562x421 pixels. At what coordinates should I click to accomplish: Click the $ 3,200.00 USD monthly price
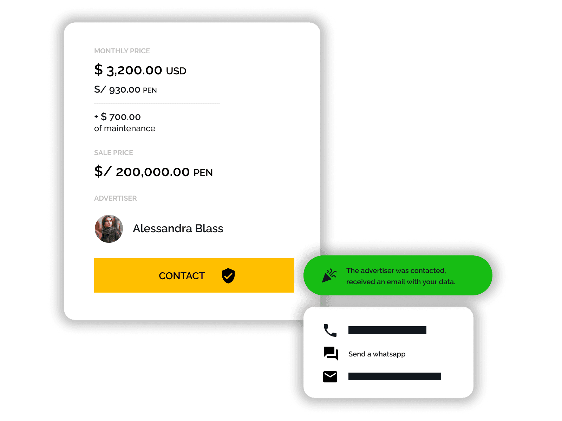tap(140, 70)
